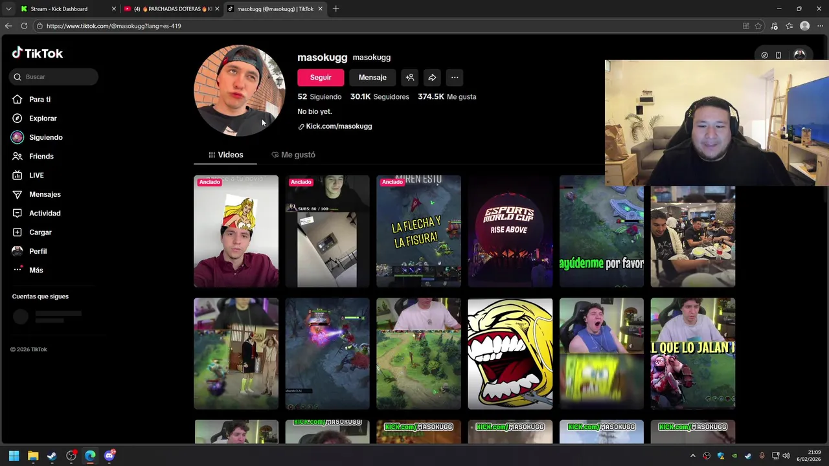Close the masokugg TikTok tab
The width and height of the screenshot is (829, 466).
pyautogui.click(x=320, y=9)
